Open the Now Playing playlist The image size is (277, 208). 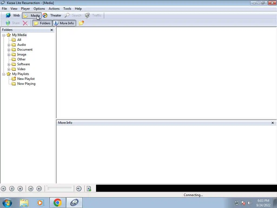(x=26, y=84)
